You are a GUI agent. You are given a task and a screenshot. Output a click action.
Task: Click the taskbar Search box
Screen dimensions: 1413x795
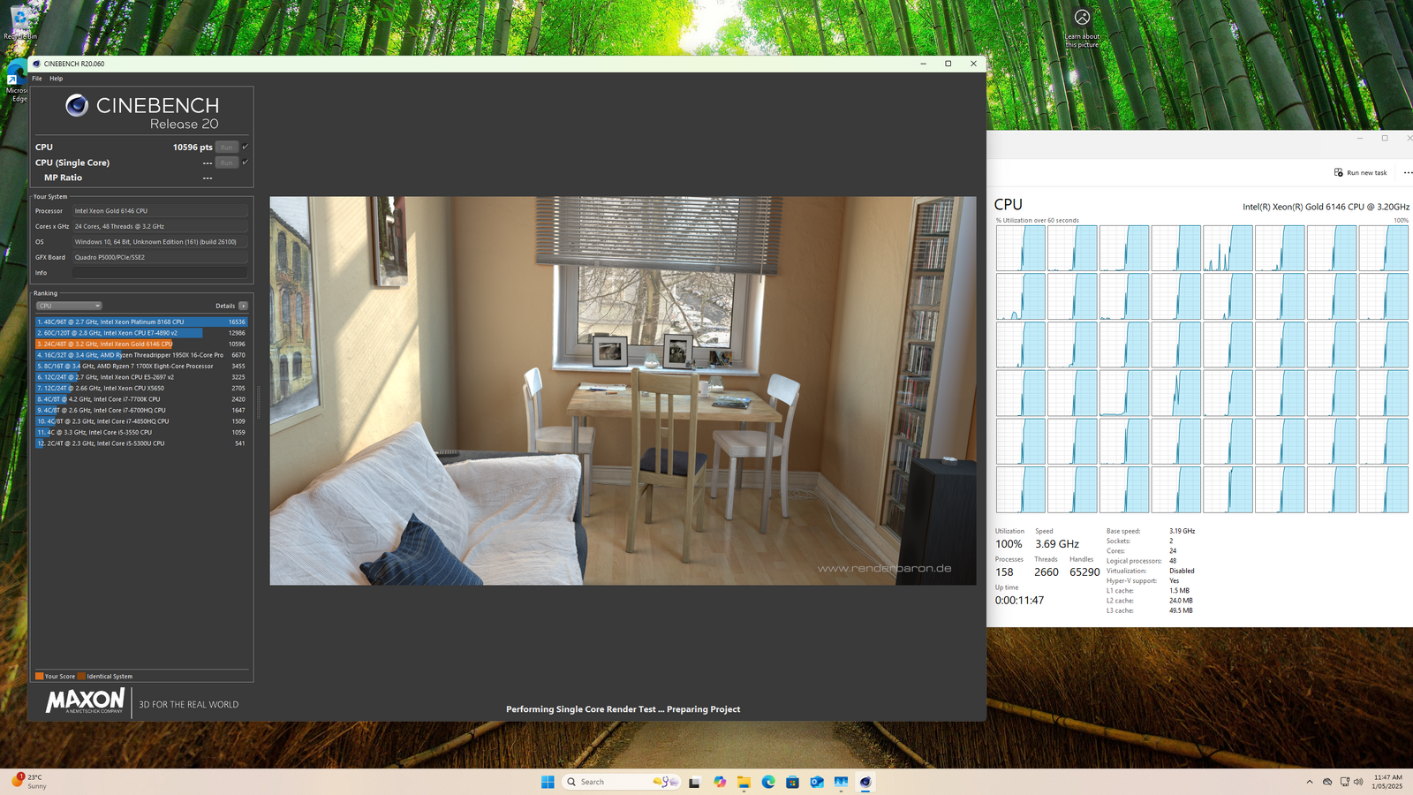coord(622,782)
